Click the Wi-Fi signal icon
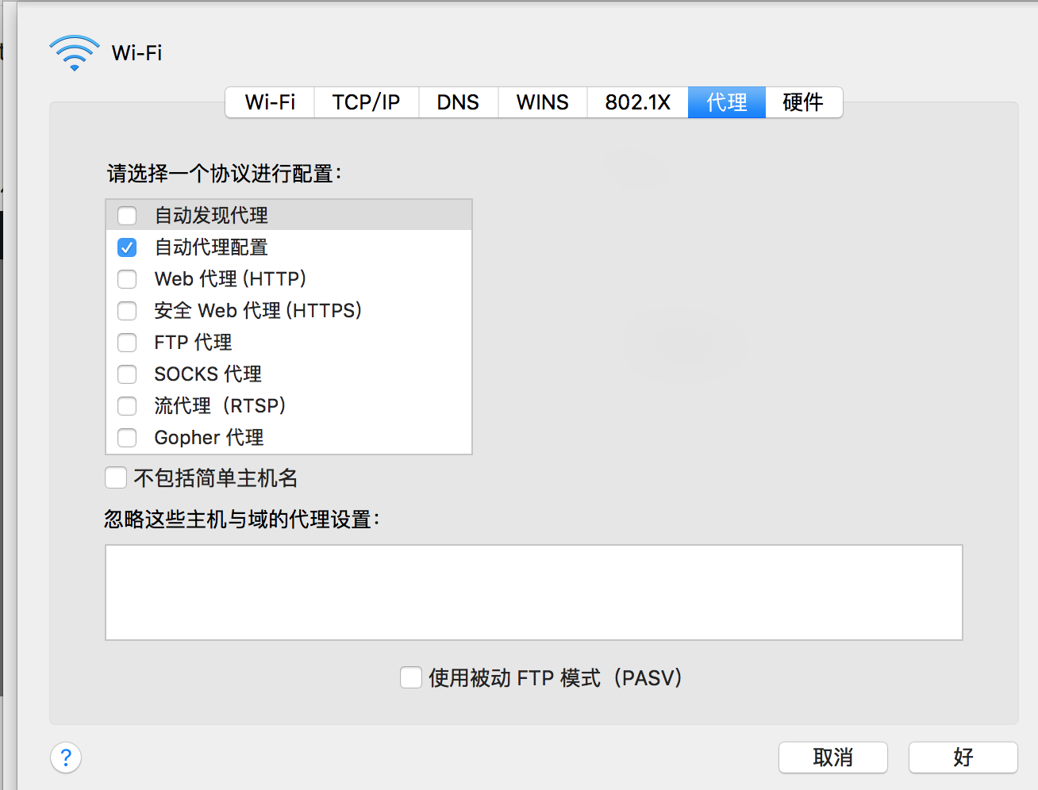The image size is (1038, 790). [x=75, y=53]
